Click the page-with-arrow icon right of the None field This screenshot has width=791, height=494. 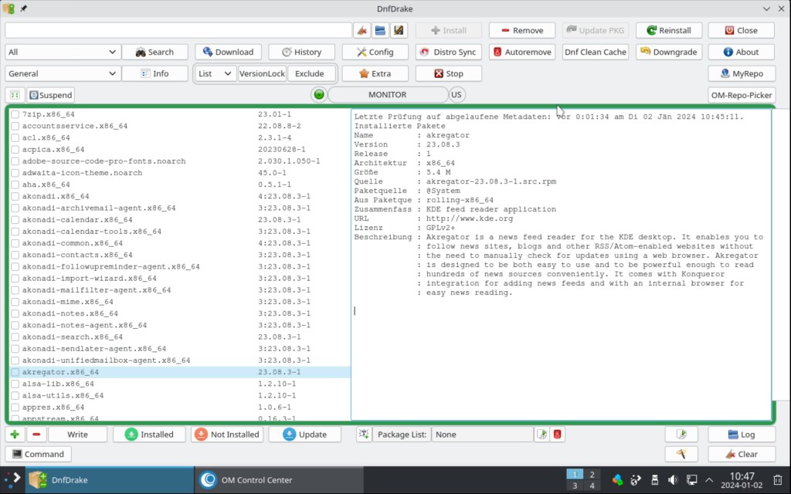tap(541, 435)
